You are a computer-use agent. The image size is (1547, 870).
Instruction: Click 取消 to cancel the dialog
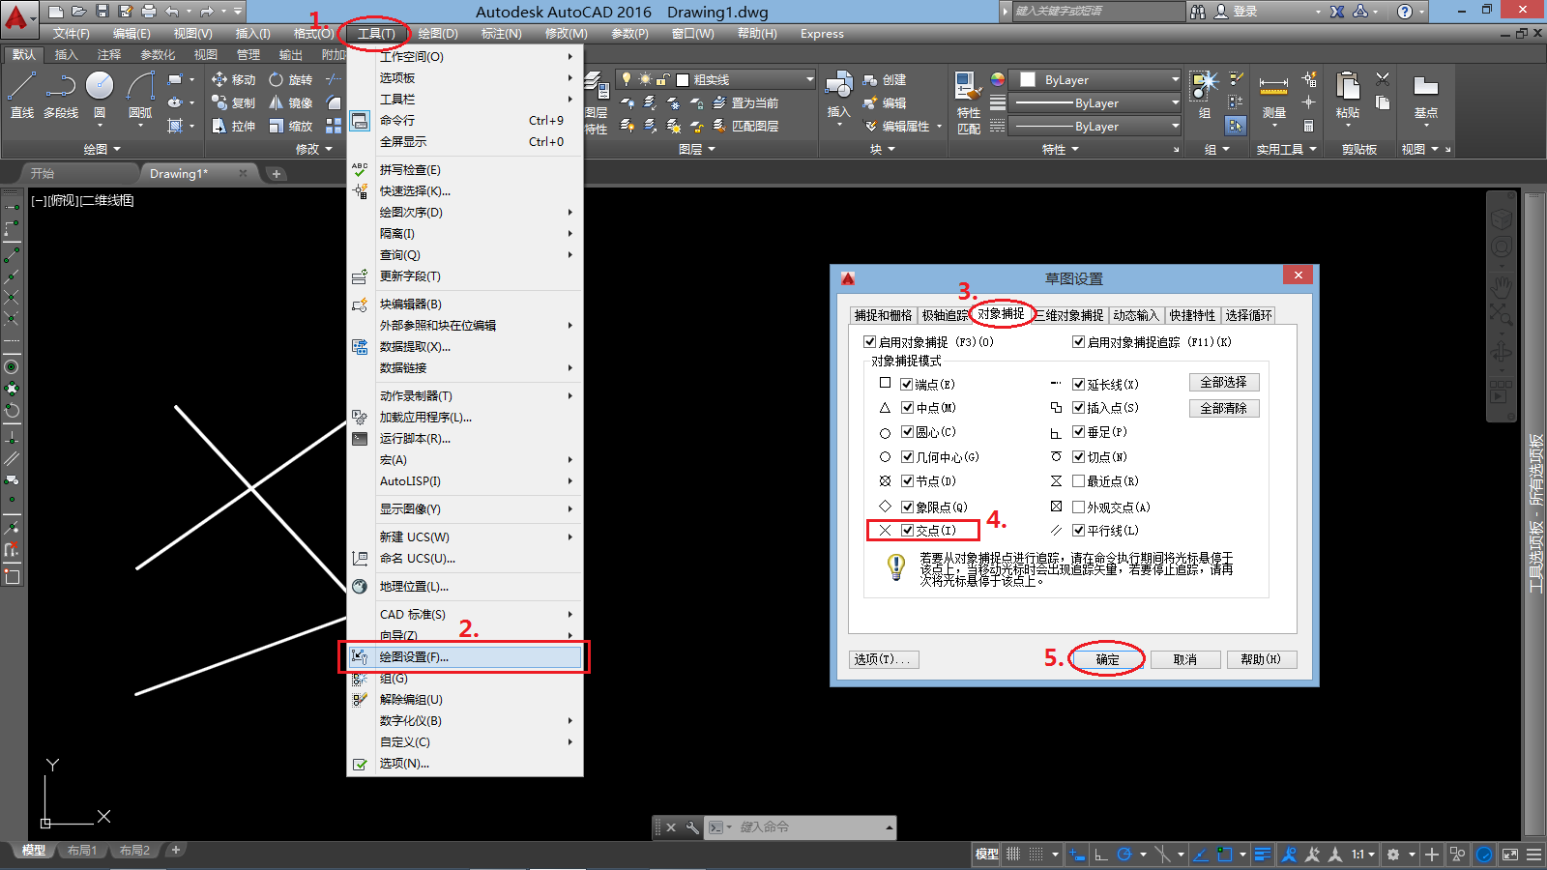click(1185, 659)
